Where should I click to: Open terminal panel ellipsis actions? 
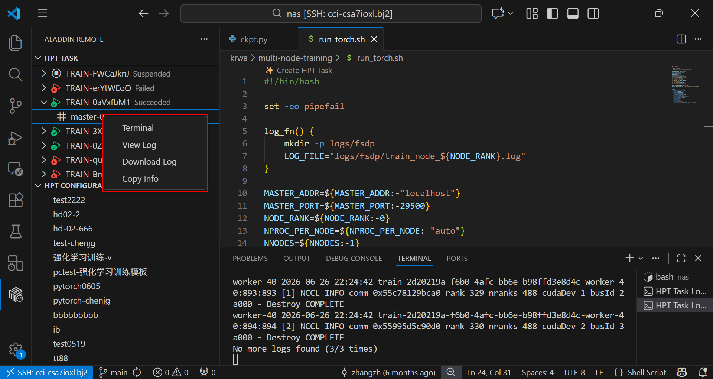point(656,258)
